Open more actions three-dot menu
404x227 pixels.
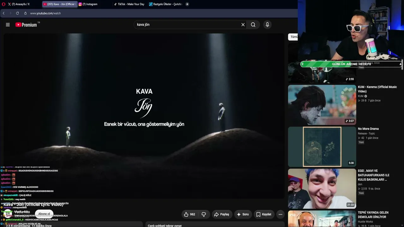280,214
